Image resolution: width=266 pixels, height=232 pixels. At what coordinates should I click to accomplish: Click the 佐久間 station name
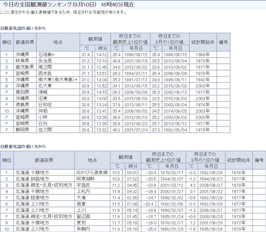tap(45, 130)
